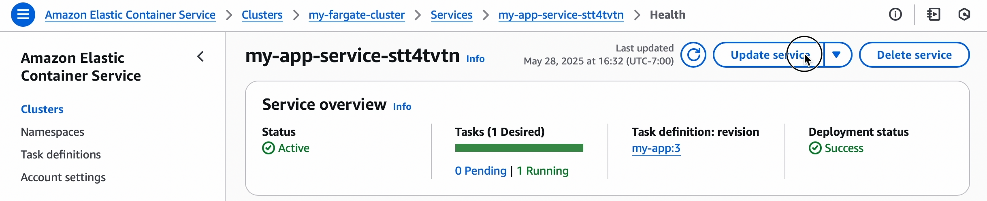Select Clusters in the sidebar
The width and height of the screenshot is (987, 201).
pos(42,109)
